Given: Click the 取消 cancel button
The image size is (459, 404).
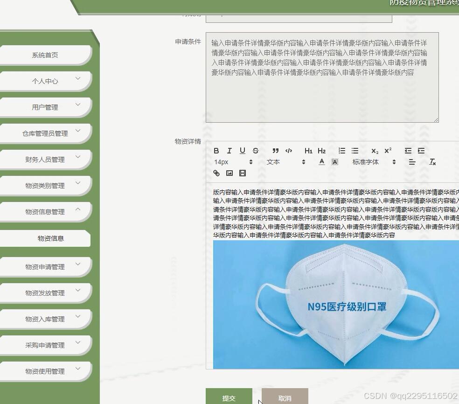Looking at the screenshot, I should click(285, 397).
